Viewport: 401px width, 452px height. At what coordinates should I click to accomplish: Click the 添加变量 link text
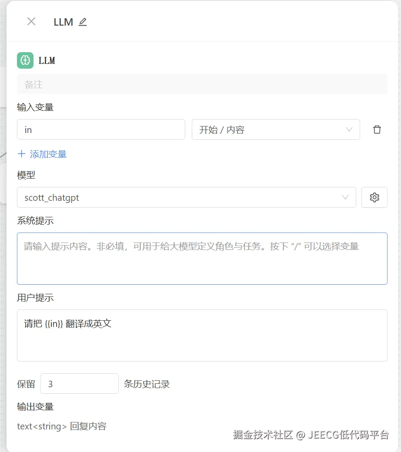(x=48, y=154)
